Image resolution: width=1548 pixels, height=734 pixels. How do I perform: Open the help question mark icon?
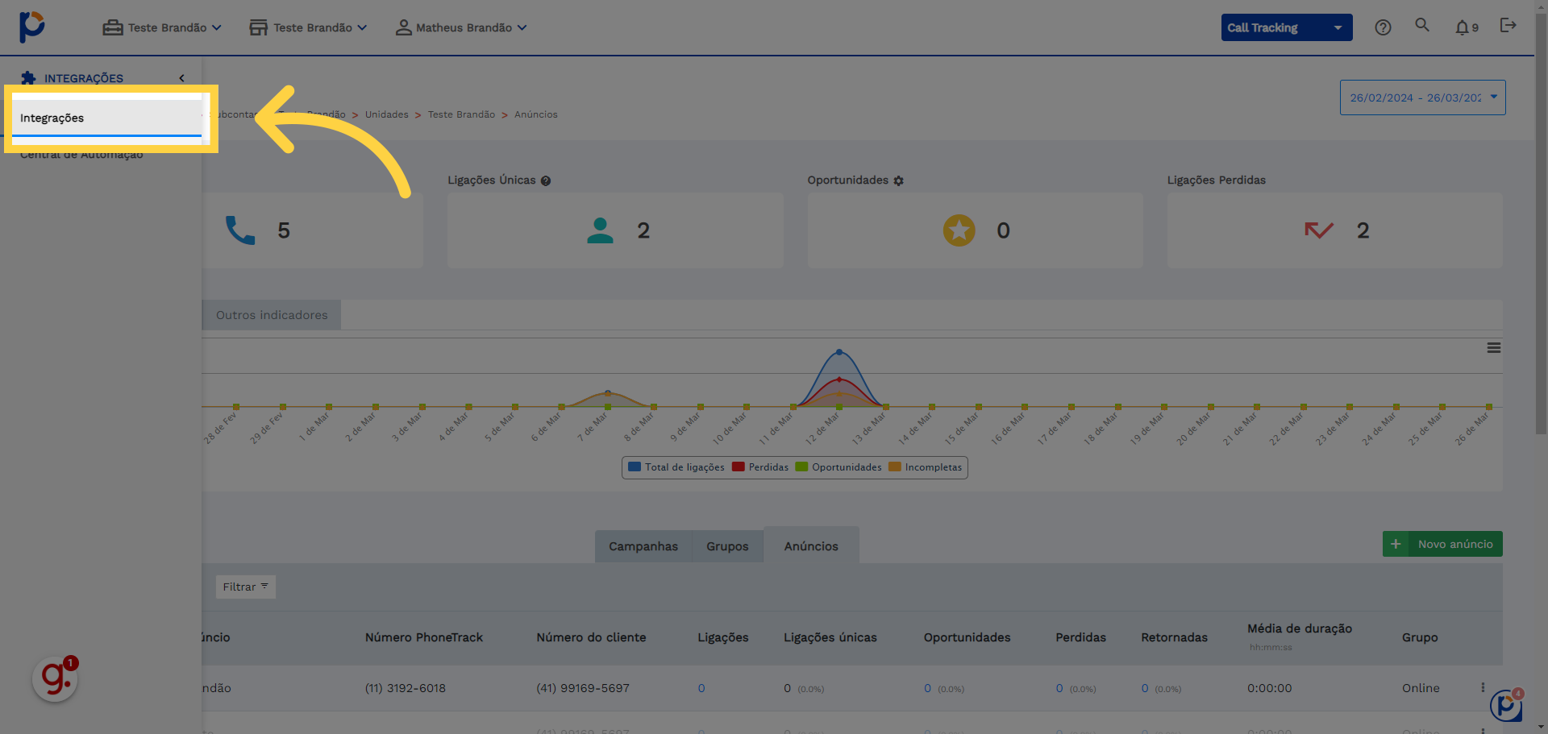[x=1383, y=27]
